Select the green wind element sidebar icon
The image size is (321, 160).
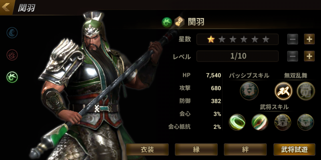tap(12, 77)
